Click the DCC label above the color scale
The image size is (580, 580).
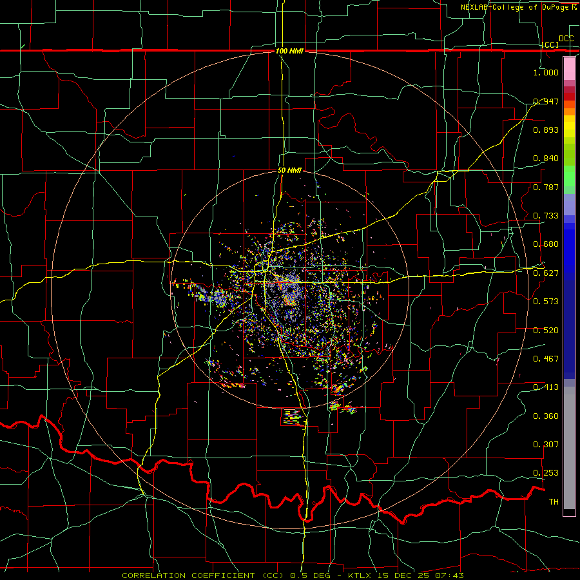(566, 39)
